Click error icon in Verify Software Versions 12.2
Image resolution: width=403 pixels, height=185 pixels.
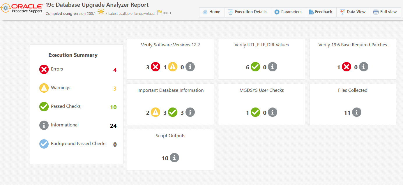[155, 67]
